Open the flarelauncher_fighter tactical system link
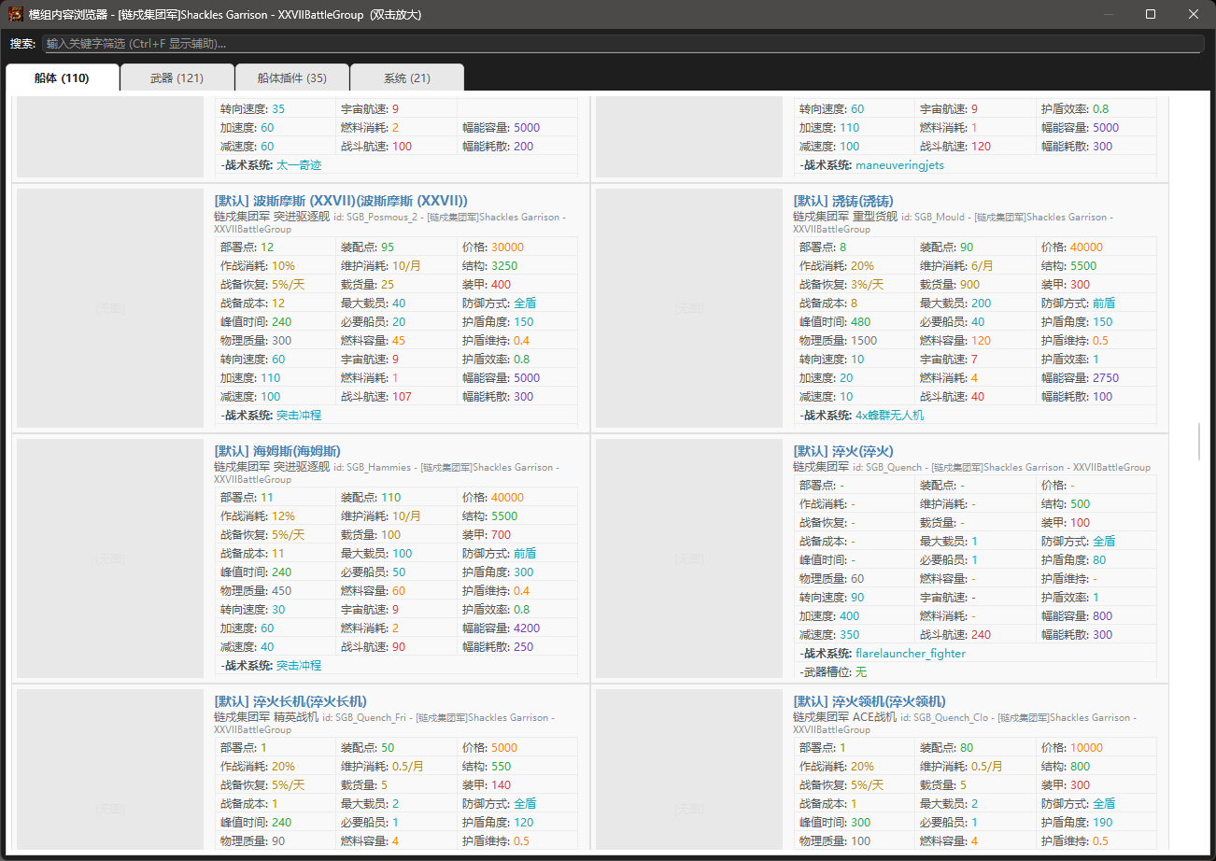 click(911, 654)
